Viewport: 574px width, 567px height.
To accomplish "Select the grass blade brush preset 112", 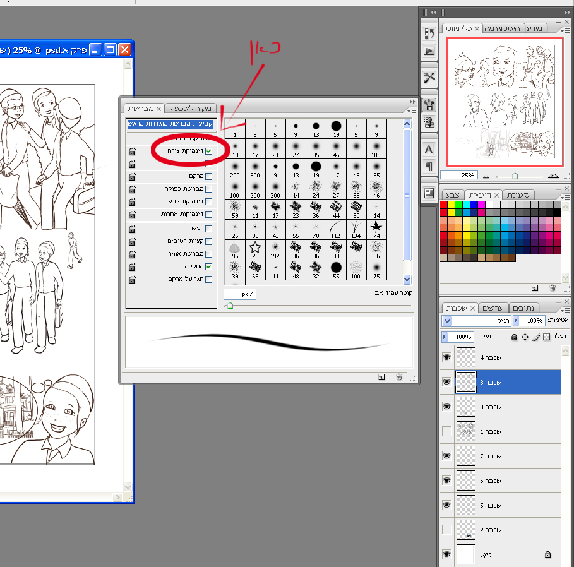I will tap(336, 230).
